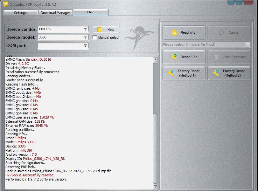Click Factory Reset (Method 2) button

click(x=229, y=73)
